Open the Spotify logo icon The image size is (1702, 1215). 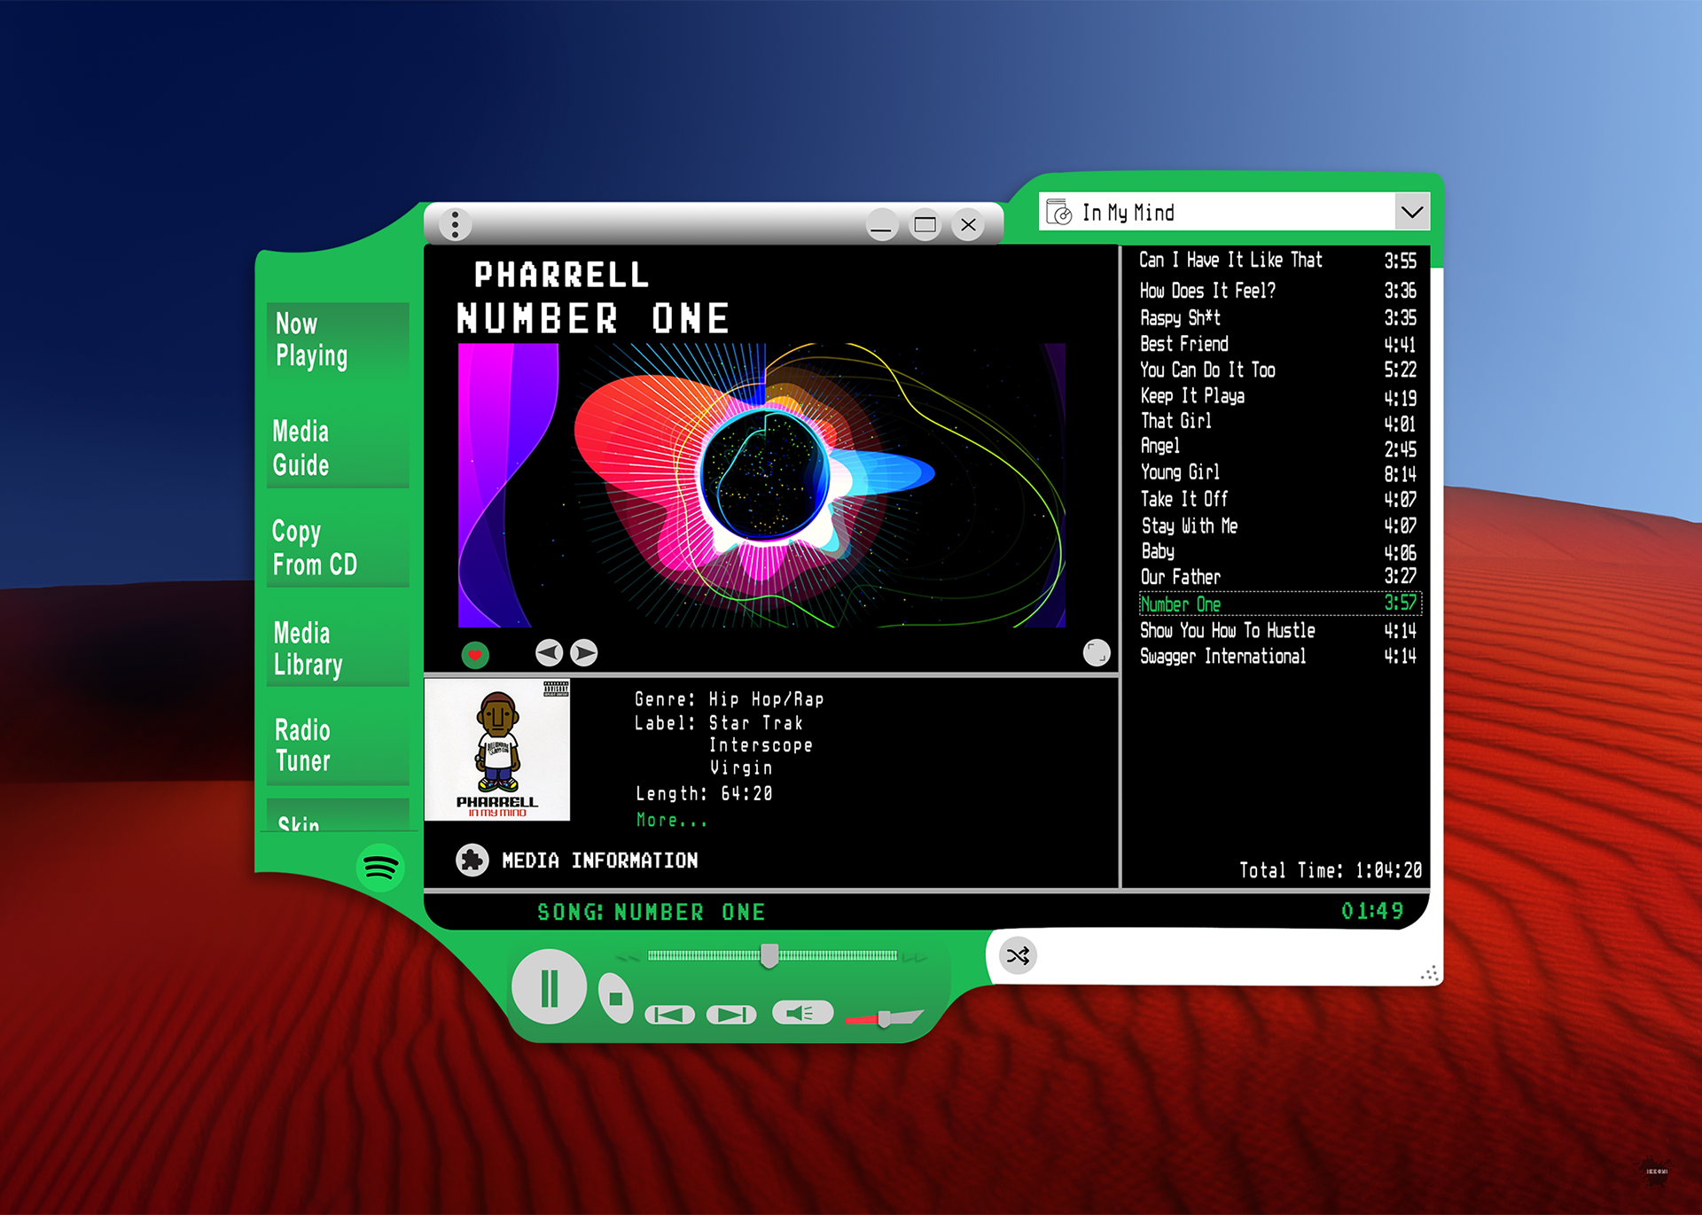[380, 868]
